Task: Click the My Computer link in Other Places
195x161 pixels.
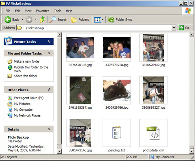Action: tap(23, 110)
